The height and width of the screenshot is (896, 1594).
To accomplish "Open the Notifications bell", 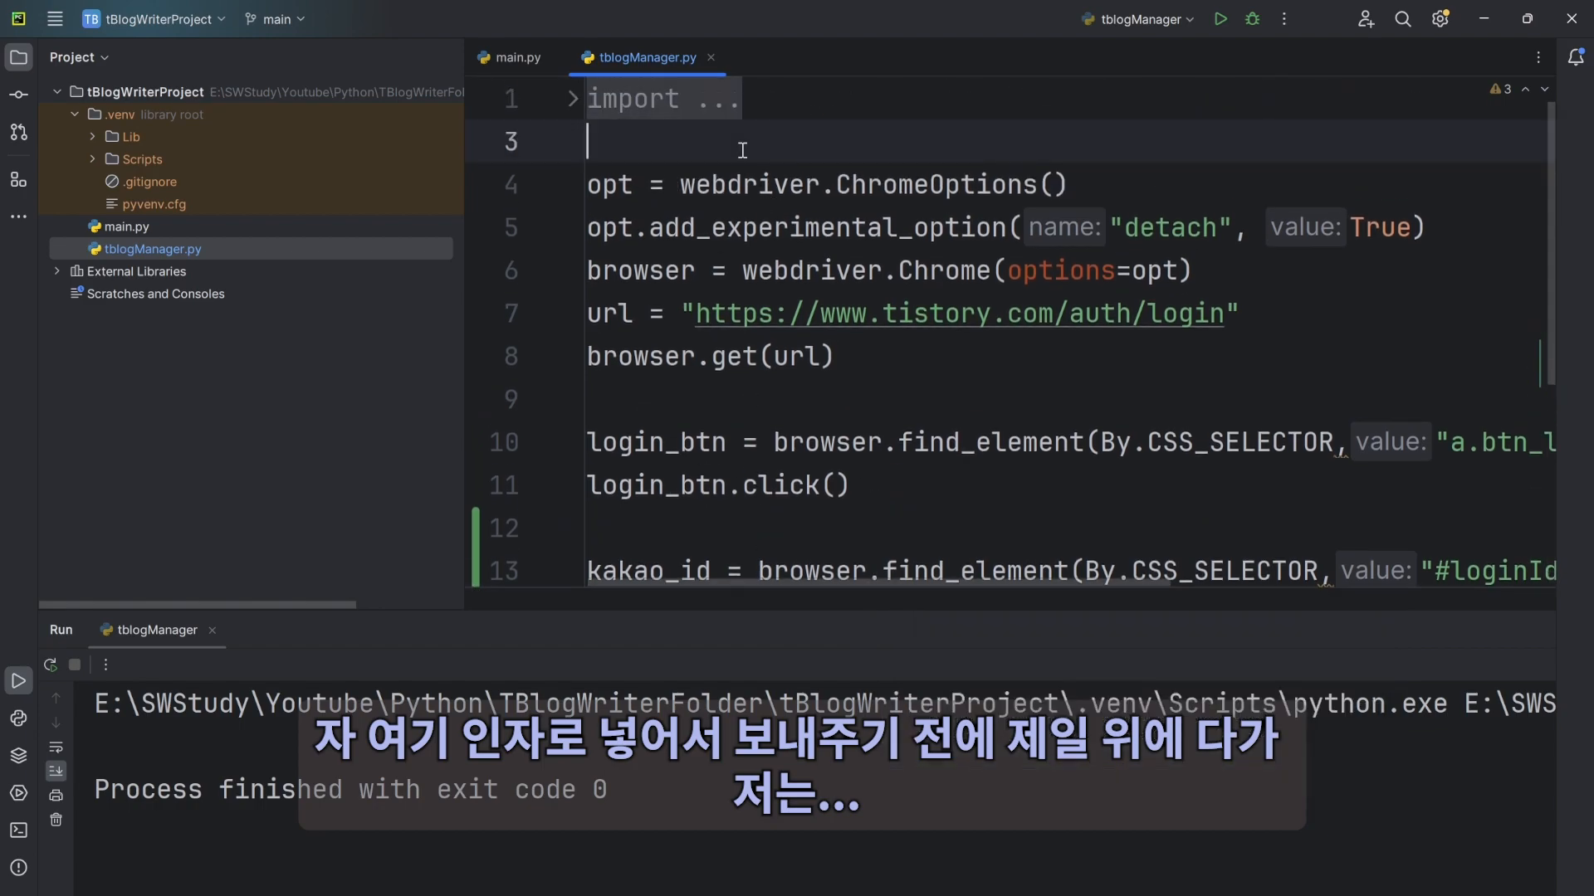I will pyautogui.click(x=1575, y=56).
